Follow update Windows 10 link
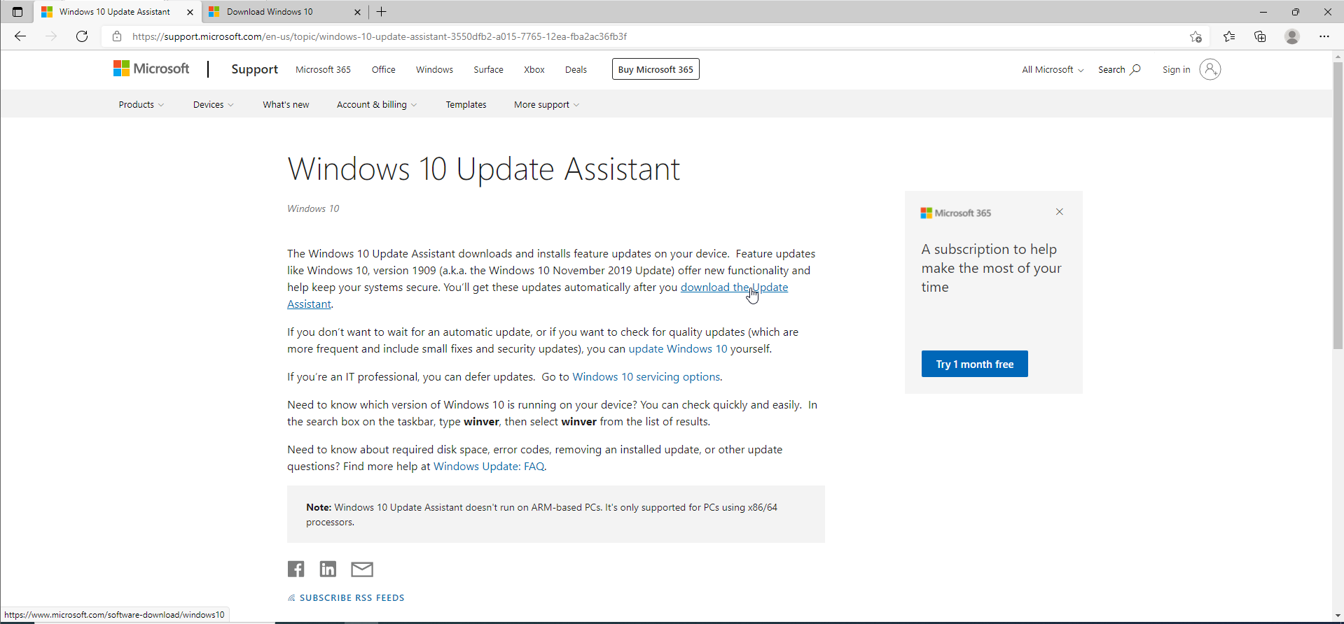Viewport: 1344px width, 624px height. click(x=678, y=348)
